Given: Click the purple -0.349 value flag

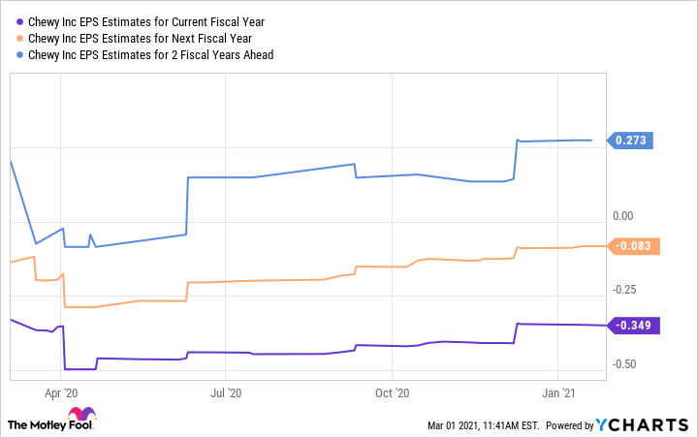Looking at the screenshot, I should 633,326.
